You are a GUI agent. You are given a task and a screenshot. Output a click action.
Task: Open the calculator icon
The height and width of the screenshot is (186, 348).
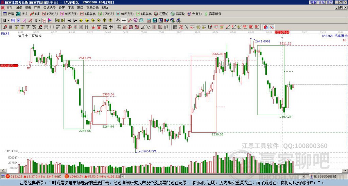pos(155,21)
